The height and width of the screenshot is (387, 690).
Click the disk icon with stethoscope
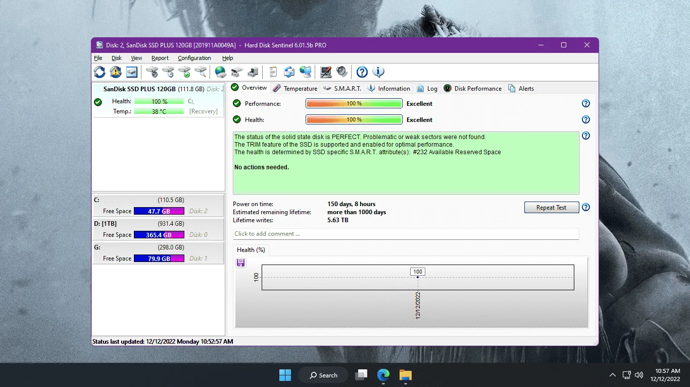click(x=152, y=72)
